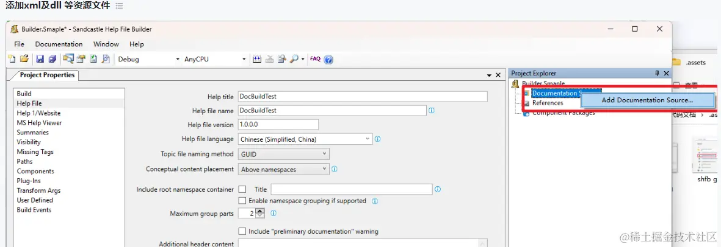Click the Maximum group parts stepper arrows
Screen dimensions: 721x247
[260, 213]
